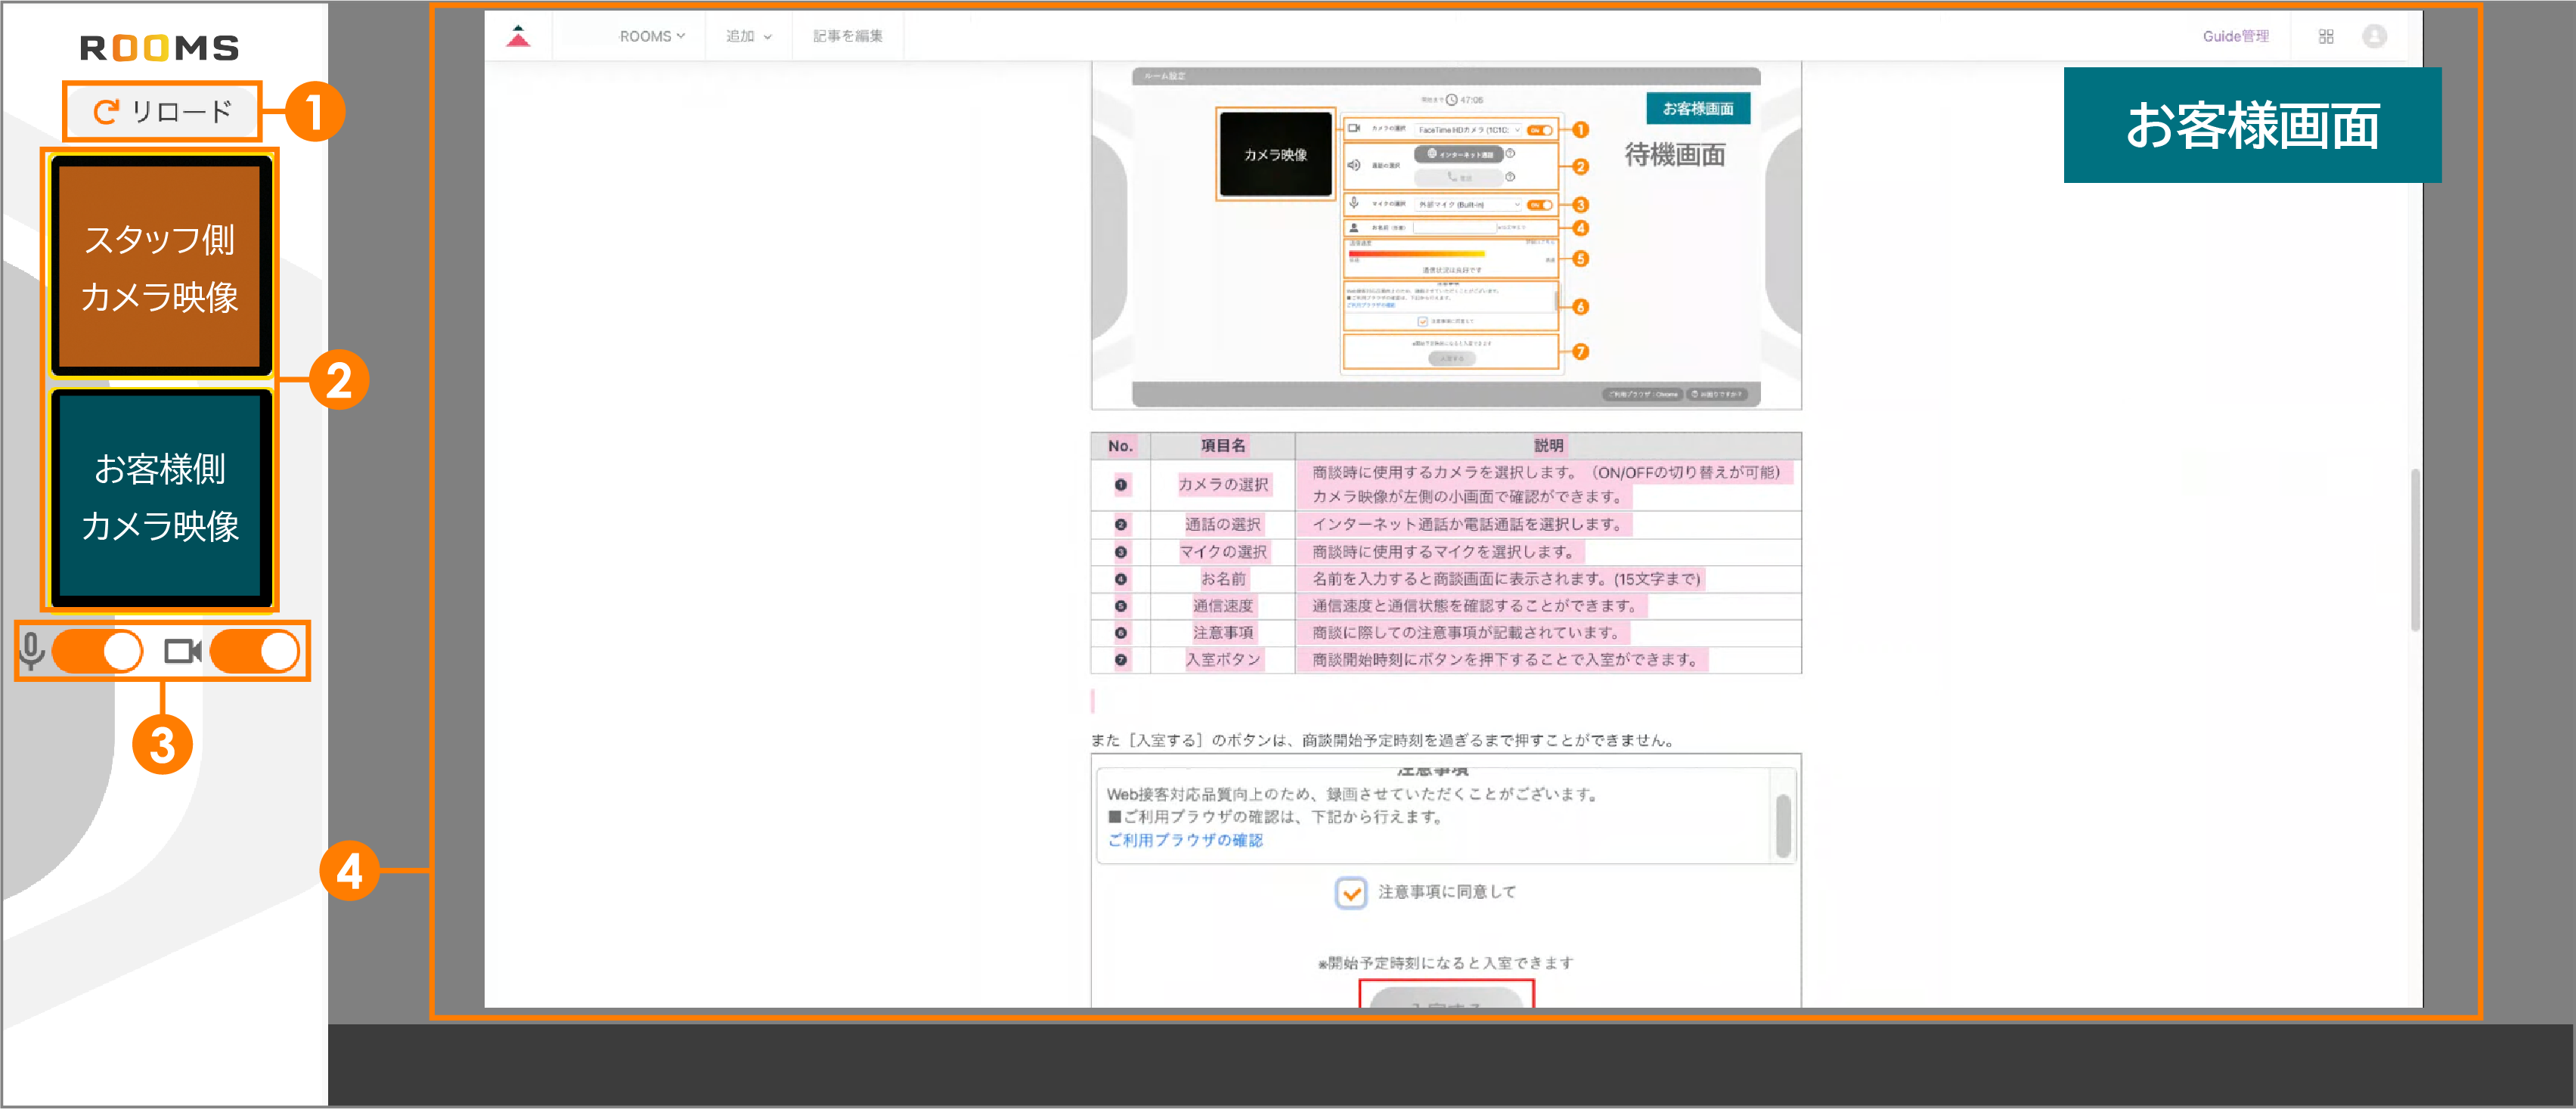Click the text 商談時に使用するマイクを選択します。

[x=1446, y=551]
